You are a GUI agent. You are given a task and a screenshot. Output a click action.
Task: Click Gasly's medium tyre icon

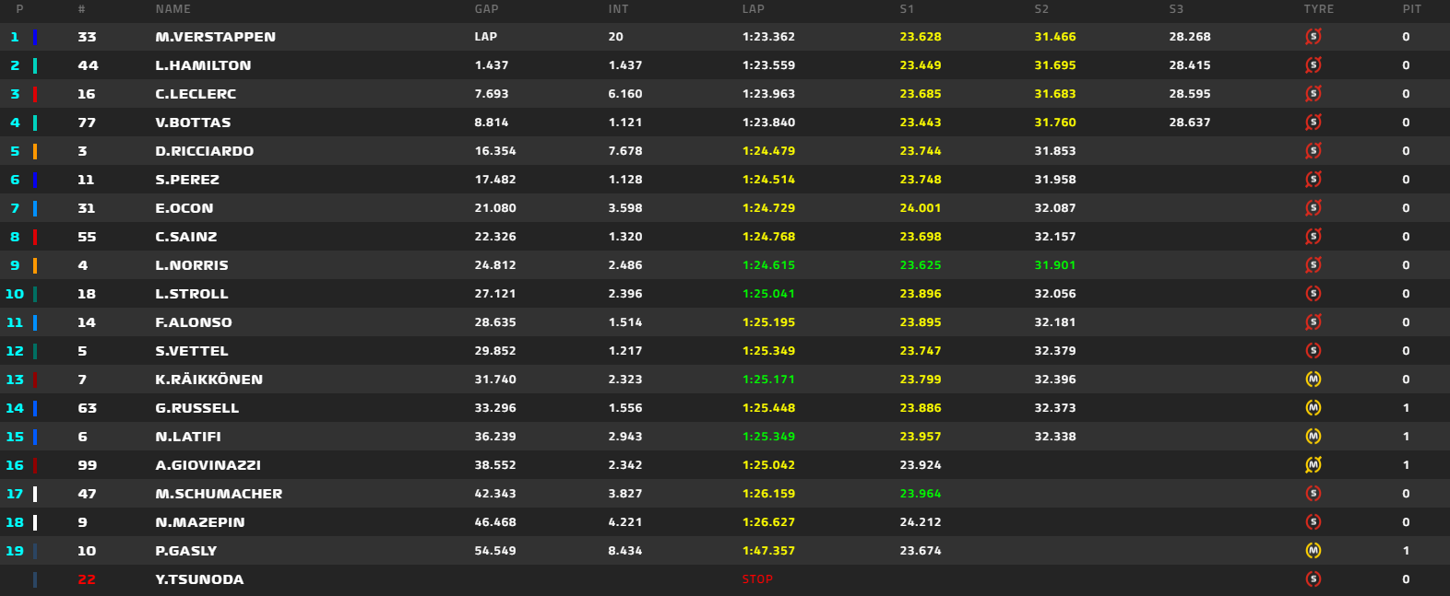(x=1313, y=551)
